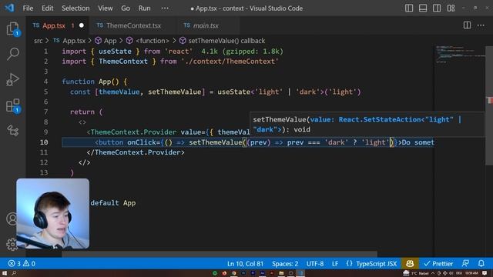493x277 pixels.
Task: Open editor More Actions ellipsis
Action: 481,25
